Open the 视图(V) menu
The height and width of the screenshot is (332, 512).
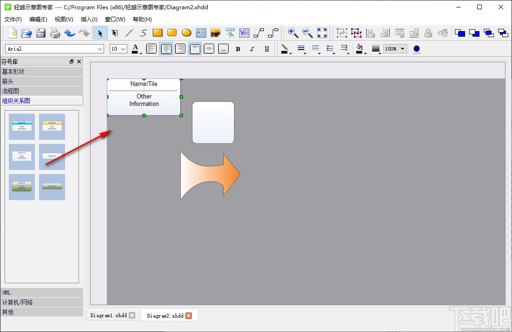[x=64, y=19]
